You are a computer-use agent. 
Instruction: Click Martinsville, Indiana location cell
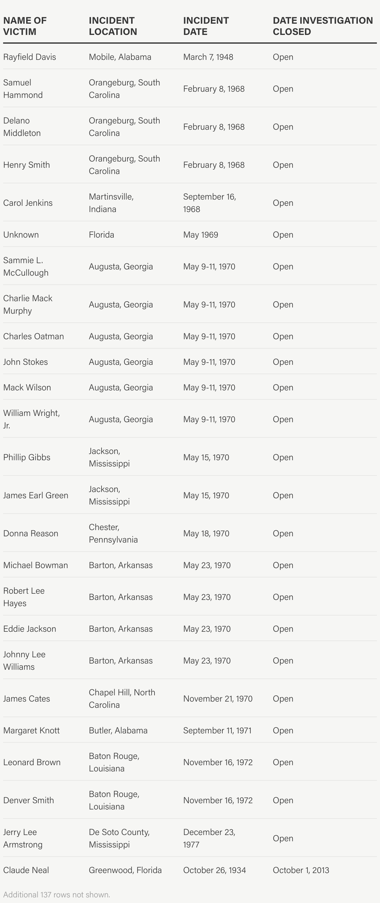111,203
